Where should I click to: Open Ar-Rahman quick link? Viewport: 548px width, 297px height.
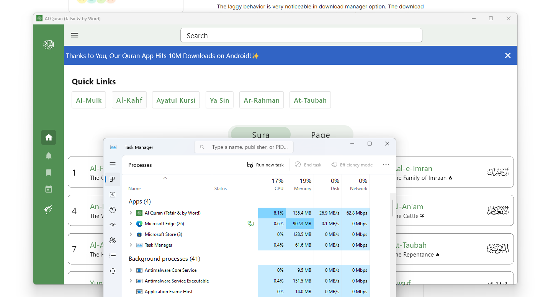262,100
